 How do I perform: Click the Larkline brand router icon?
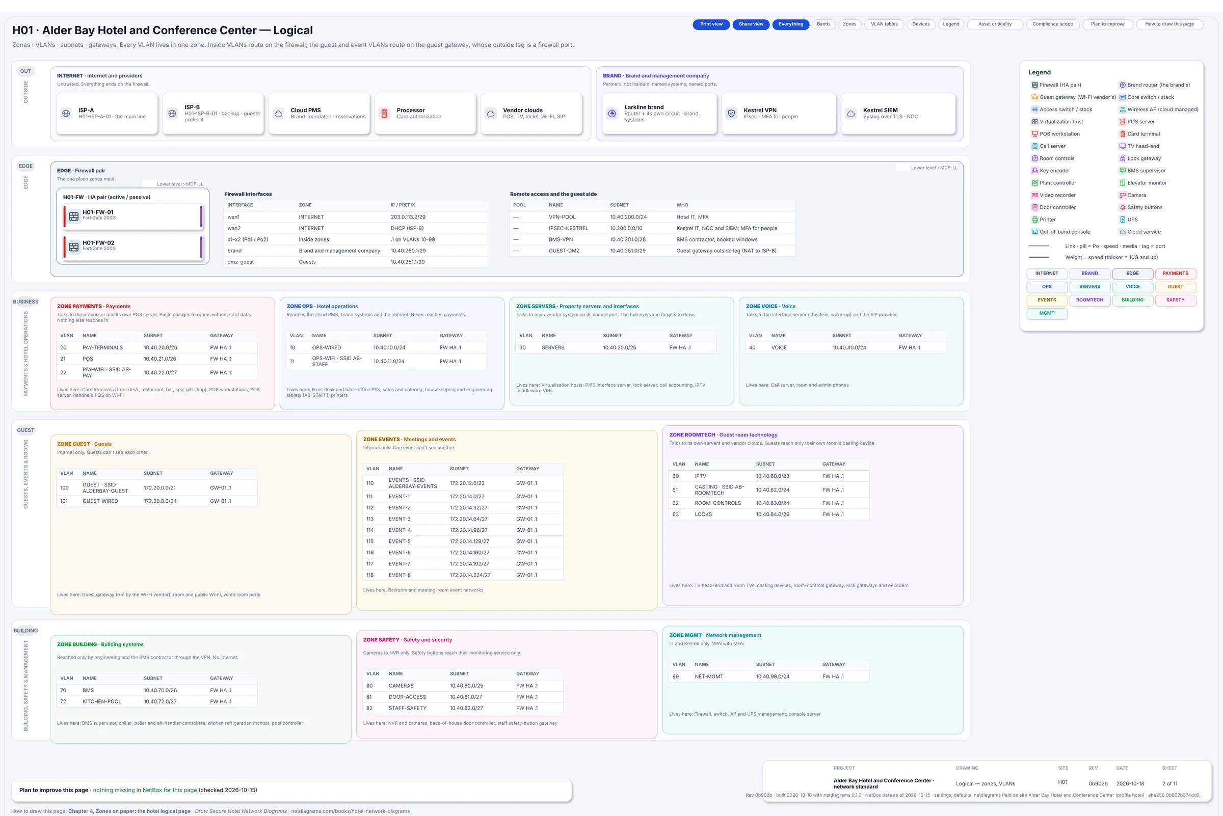pyautogui.click(x=613, y=114)
